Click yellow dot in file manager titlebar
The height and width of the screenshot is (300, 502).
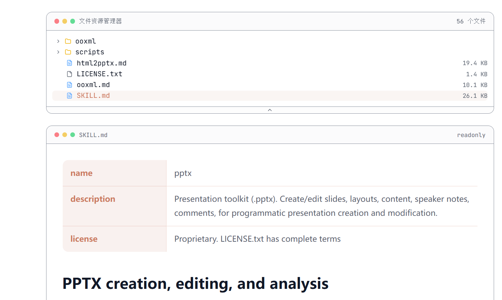tap(65, 21)
